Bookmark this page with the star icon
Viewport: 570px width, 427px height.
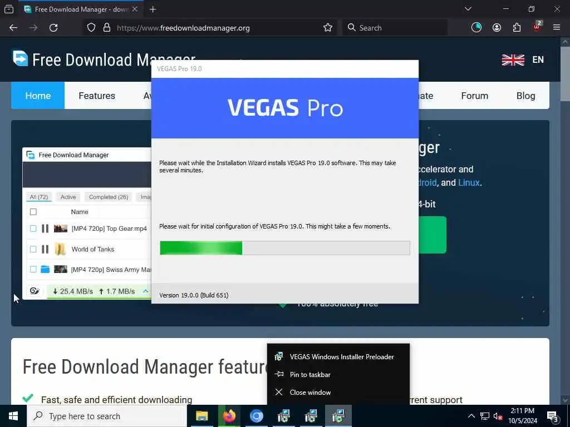click(x=327, y=28)
